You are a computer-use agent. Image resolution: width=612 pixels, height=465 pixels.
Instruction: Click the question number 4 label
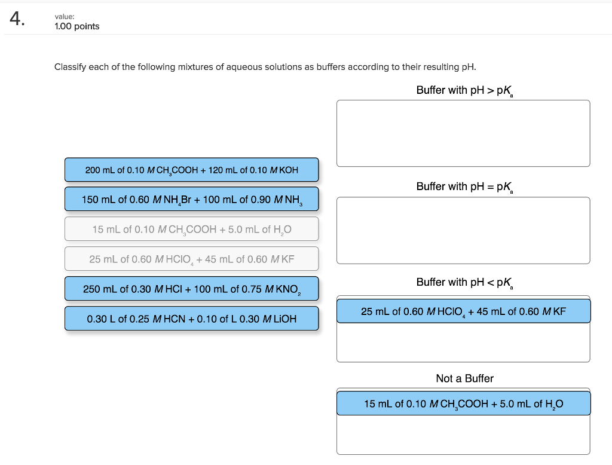[15, 19]
